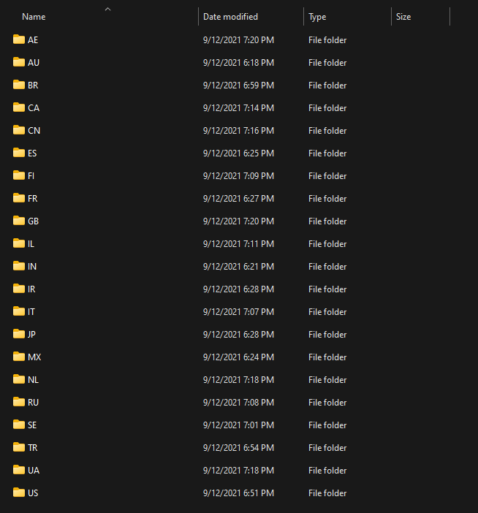This screenshot has height=513, width=478.
Task: Select the folder name text UA
Action: click(x=34, y=470)
